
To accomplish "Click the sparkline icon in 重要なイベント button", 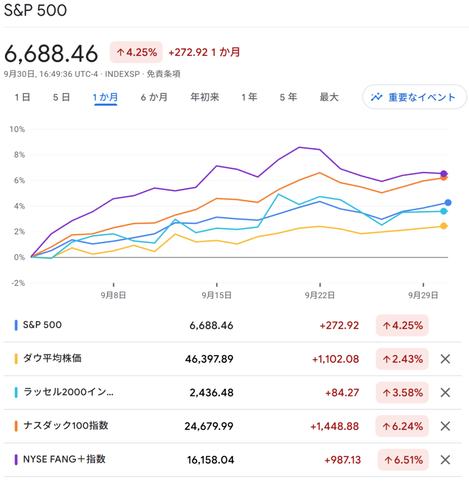I will tap(377, 97).
